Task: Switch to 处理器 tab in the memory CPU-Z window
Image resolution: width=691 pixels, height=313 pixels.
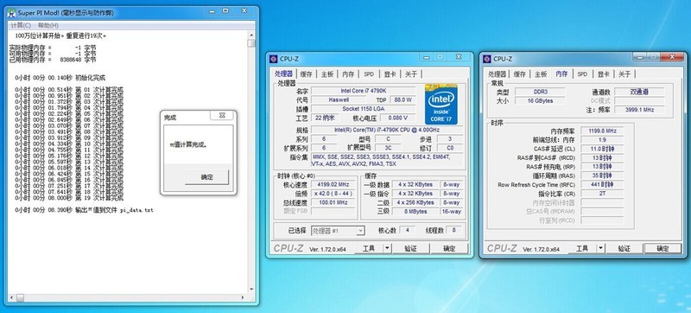Action: 498,74
